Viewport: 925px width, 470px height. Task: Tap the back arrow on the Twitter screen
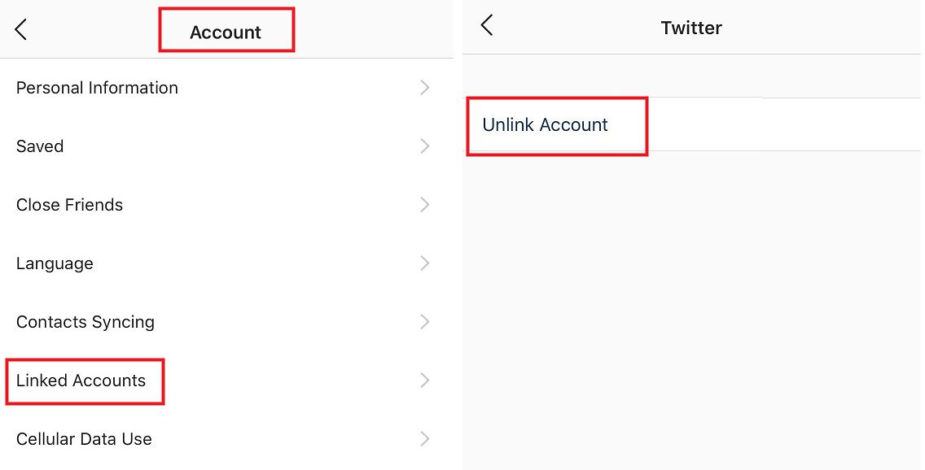click(x=486, y=25)
